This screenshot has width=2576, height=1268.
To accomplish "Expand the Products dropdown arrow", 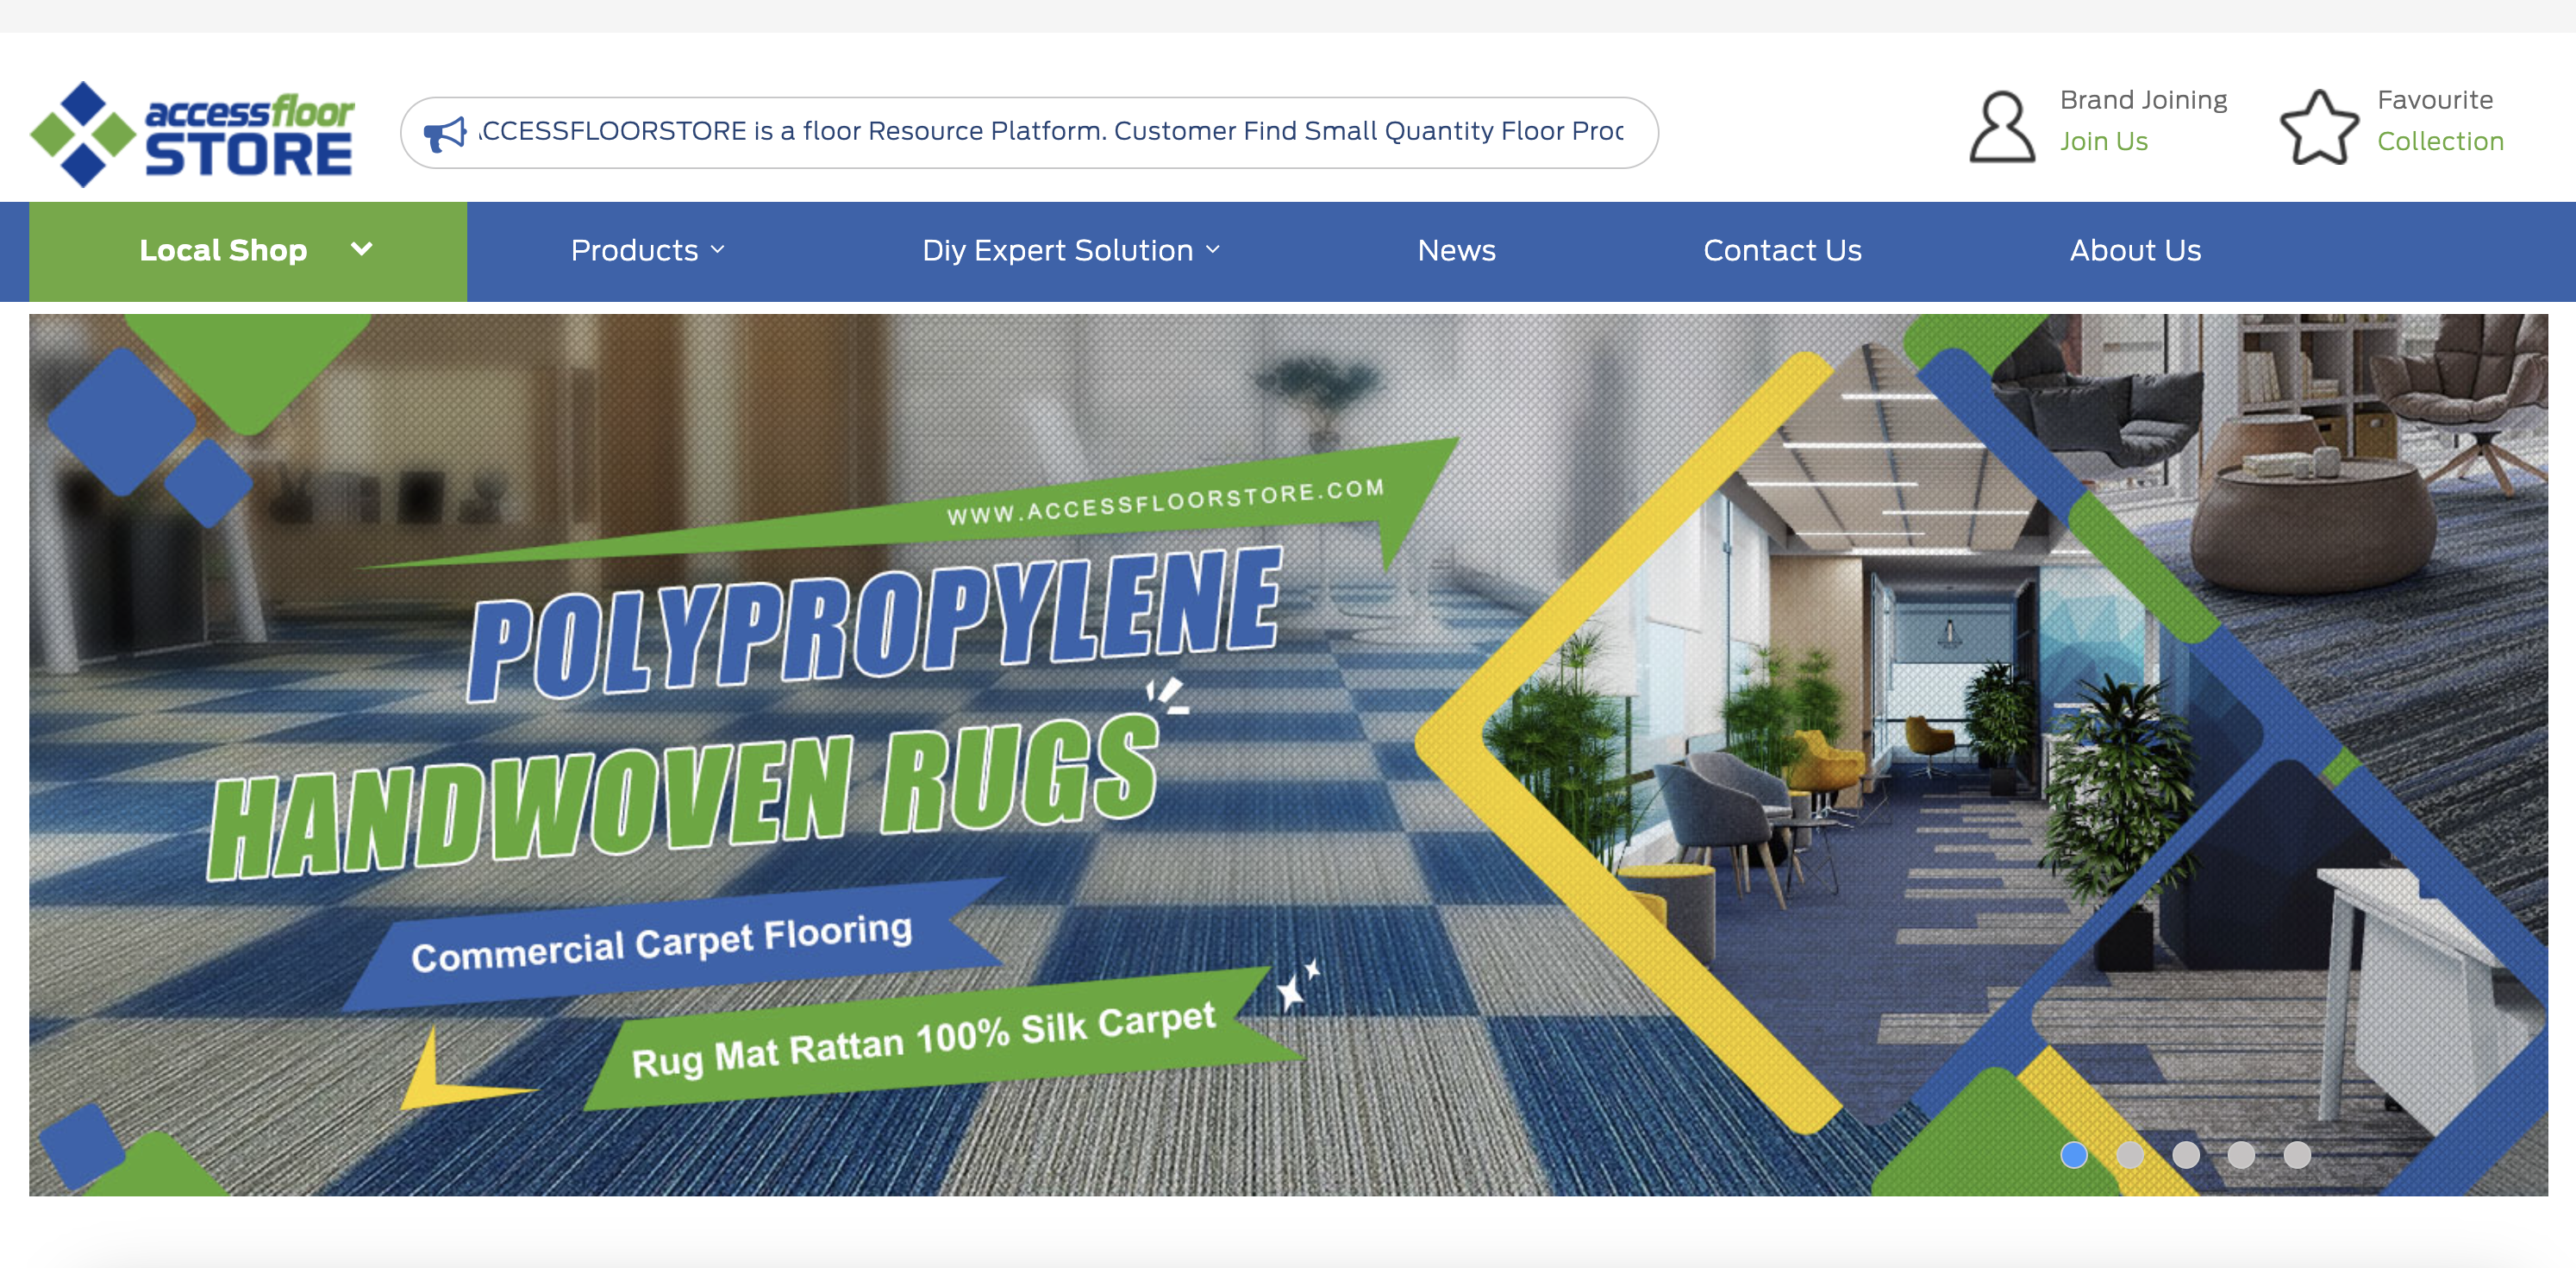I will tap(717, 250).
